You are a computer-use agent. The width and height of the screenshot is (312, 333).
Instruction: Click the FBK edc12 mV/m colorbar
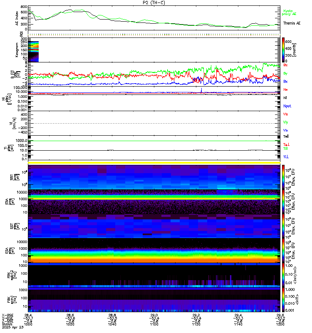[x=283, y=275]
